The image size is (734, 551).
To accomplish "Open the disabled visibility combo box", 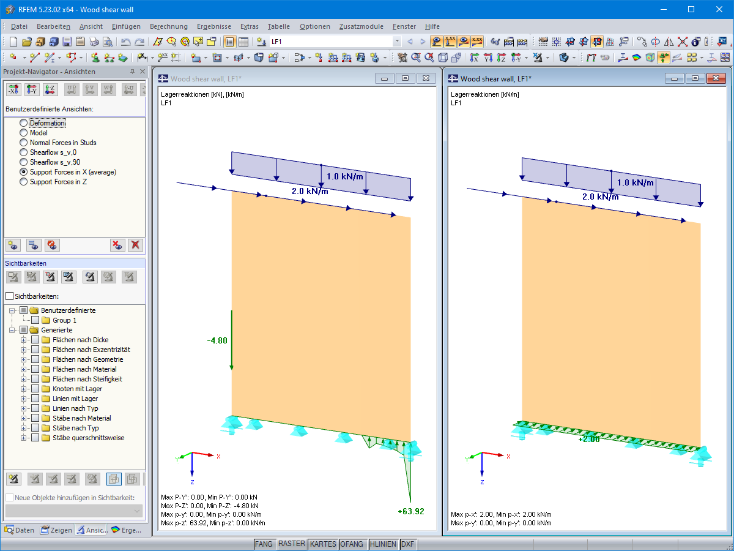I will [74, 511].
